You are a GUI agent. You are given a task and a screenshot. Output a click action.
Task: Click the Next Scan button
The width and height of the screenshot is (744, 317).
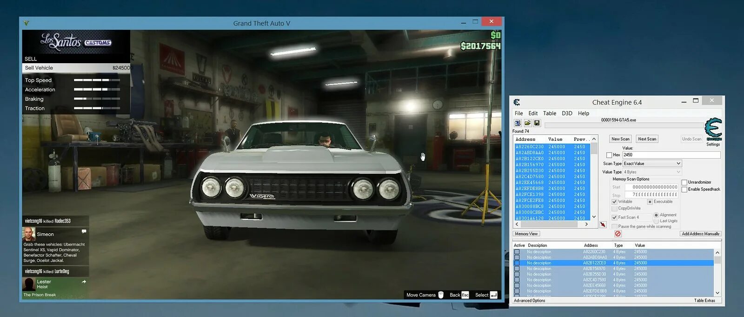[647, 139]
